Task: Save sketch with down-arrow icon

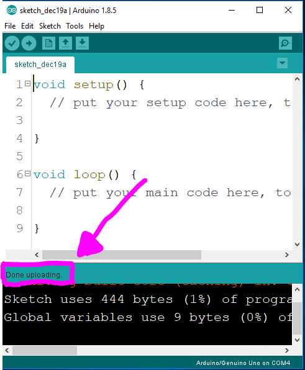Action: 82,43
